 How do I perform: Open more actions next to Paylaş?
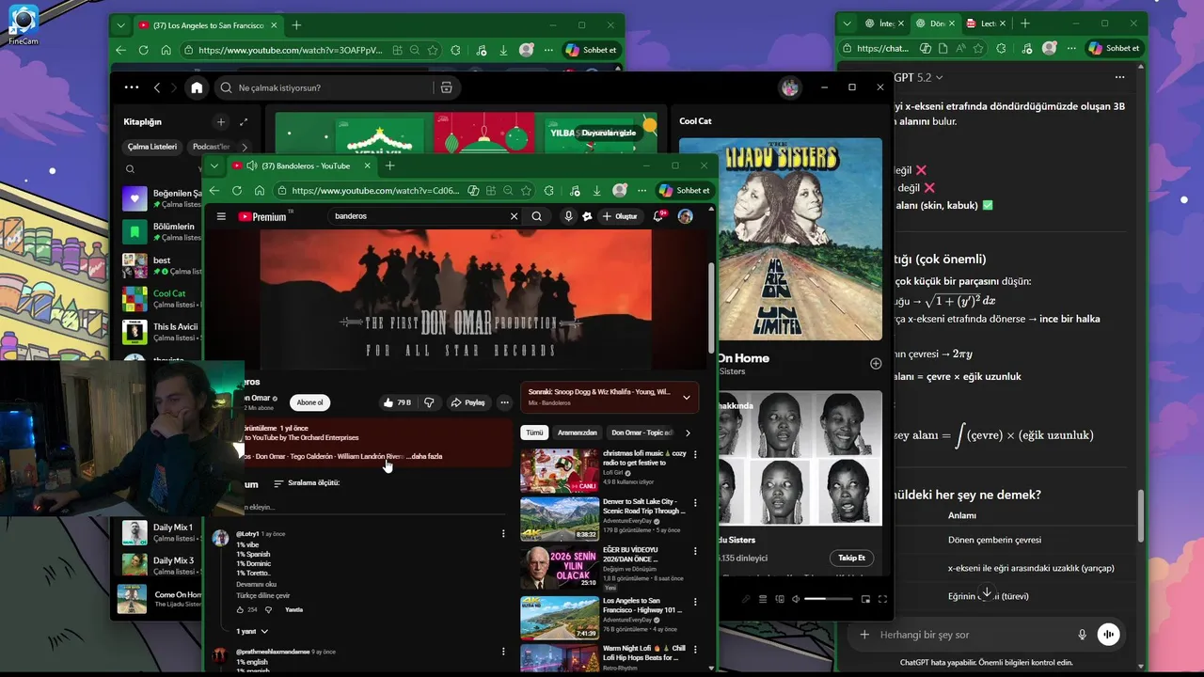[x=504, y=402]
